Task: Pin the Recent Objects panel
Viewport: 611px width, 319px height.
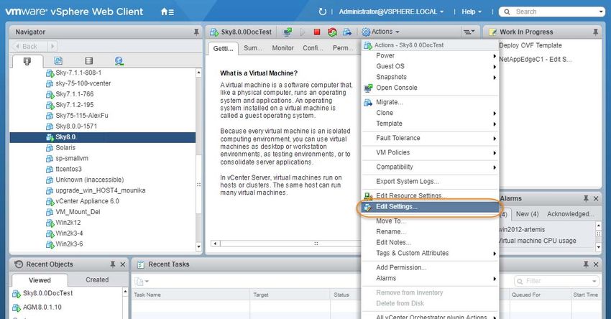Action: tap(112, 264)
